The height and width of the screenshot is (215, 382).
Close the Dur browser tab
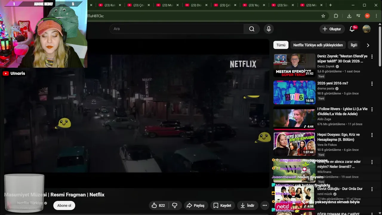point(206,5)
